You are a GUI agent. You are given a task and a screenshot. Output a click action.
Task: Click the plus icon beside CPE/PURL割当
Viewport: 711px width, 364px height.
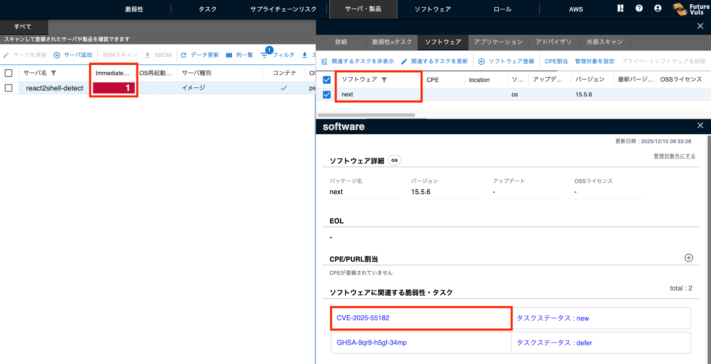(688, 258)
